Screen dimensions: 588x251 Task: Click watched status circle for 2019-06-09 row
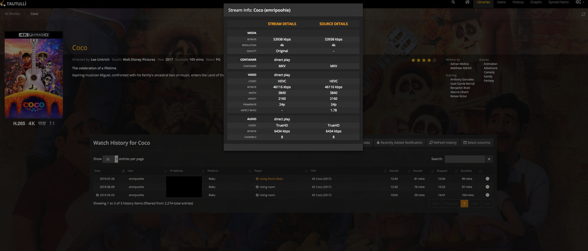[x=487, y=186]
